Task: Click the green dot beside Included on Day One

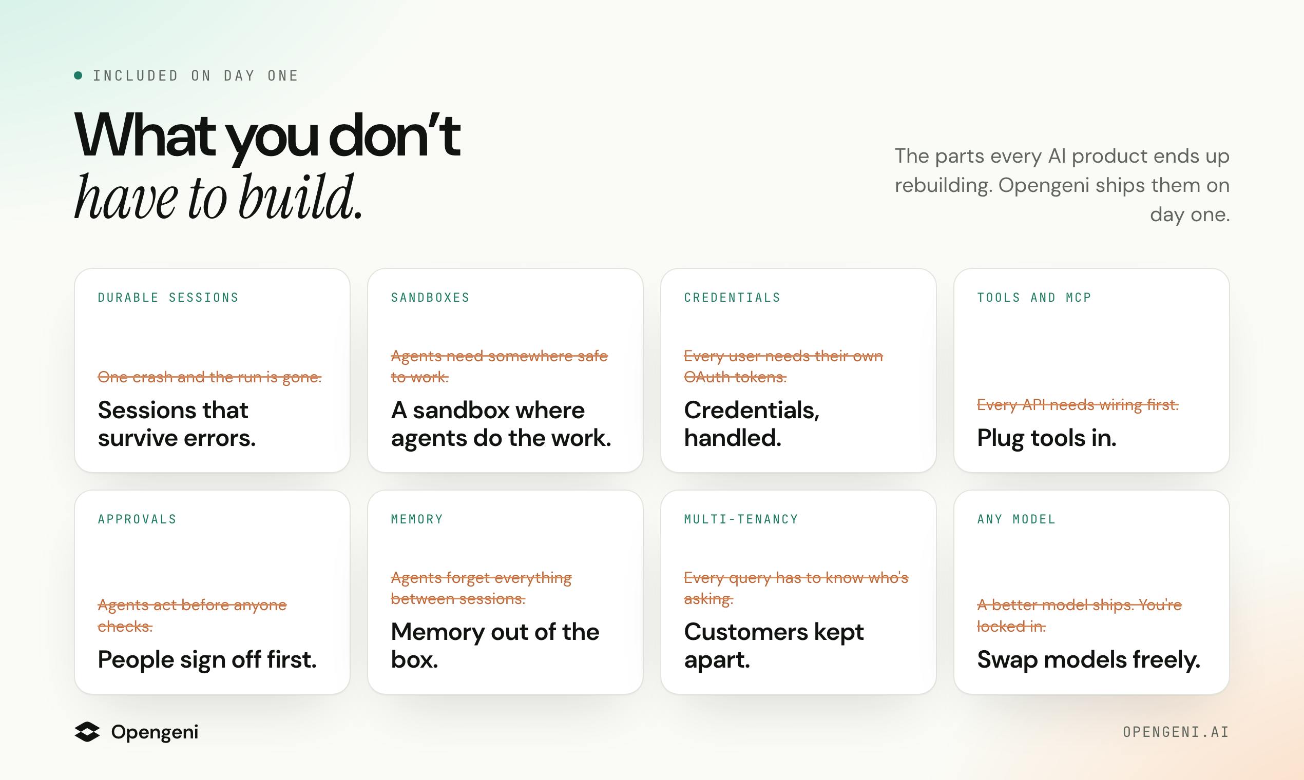Action: (x=78, y=75)
